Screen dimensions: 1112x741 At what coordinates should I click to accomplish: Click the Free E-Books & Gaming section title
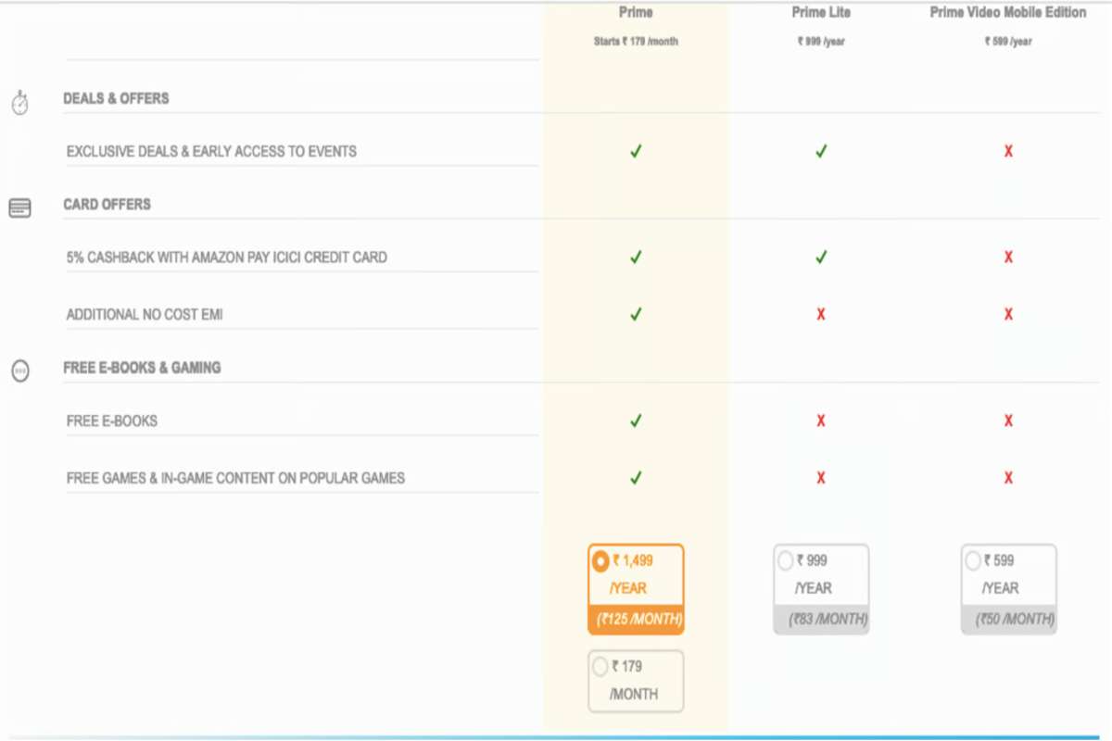(142, 368)
